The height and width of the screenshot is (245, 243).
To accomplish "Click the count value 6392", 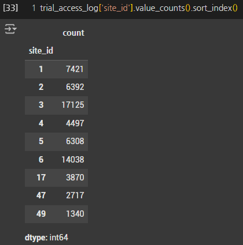I will 75,87.
